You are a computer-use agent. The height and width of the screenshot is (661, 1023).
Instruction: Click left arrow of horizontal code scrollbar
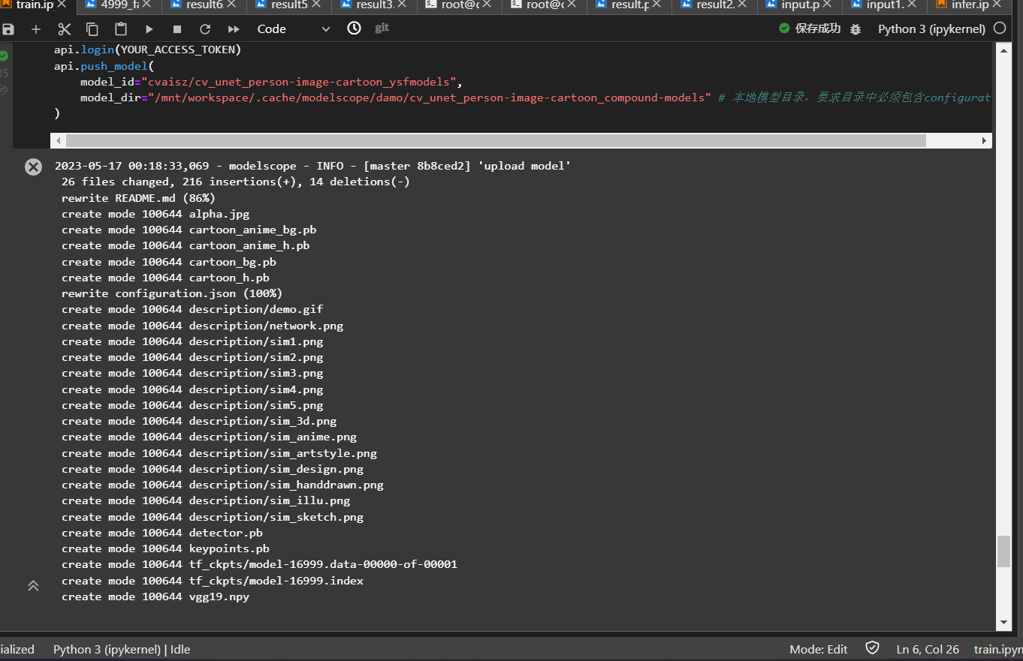click(x=59, y=140)
